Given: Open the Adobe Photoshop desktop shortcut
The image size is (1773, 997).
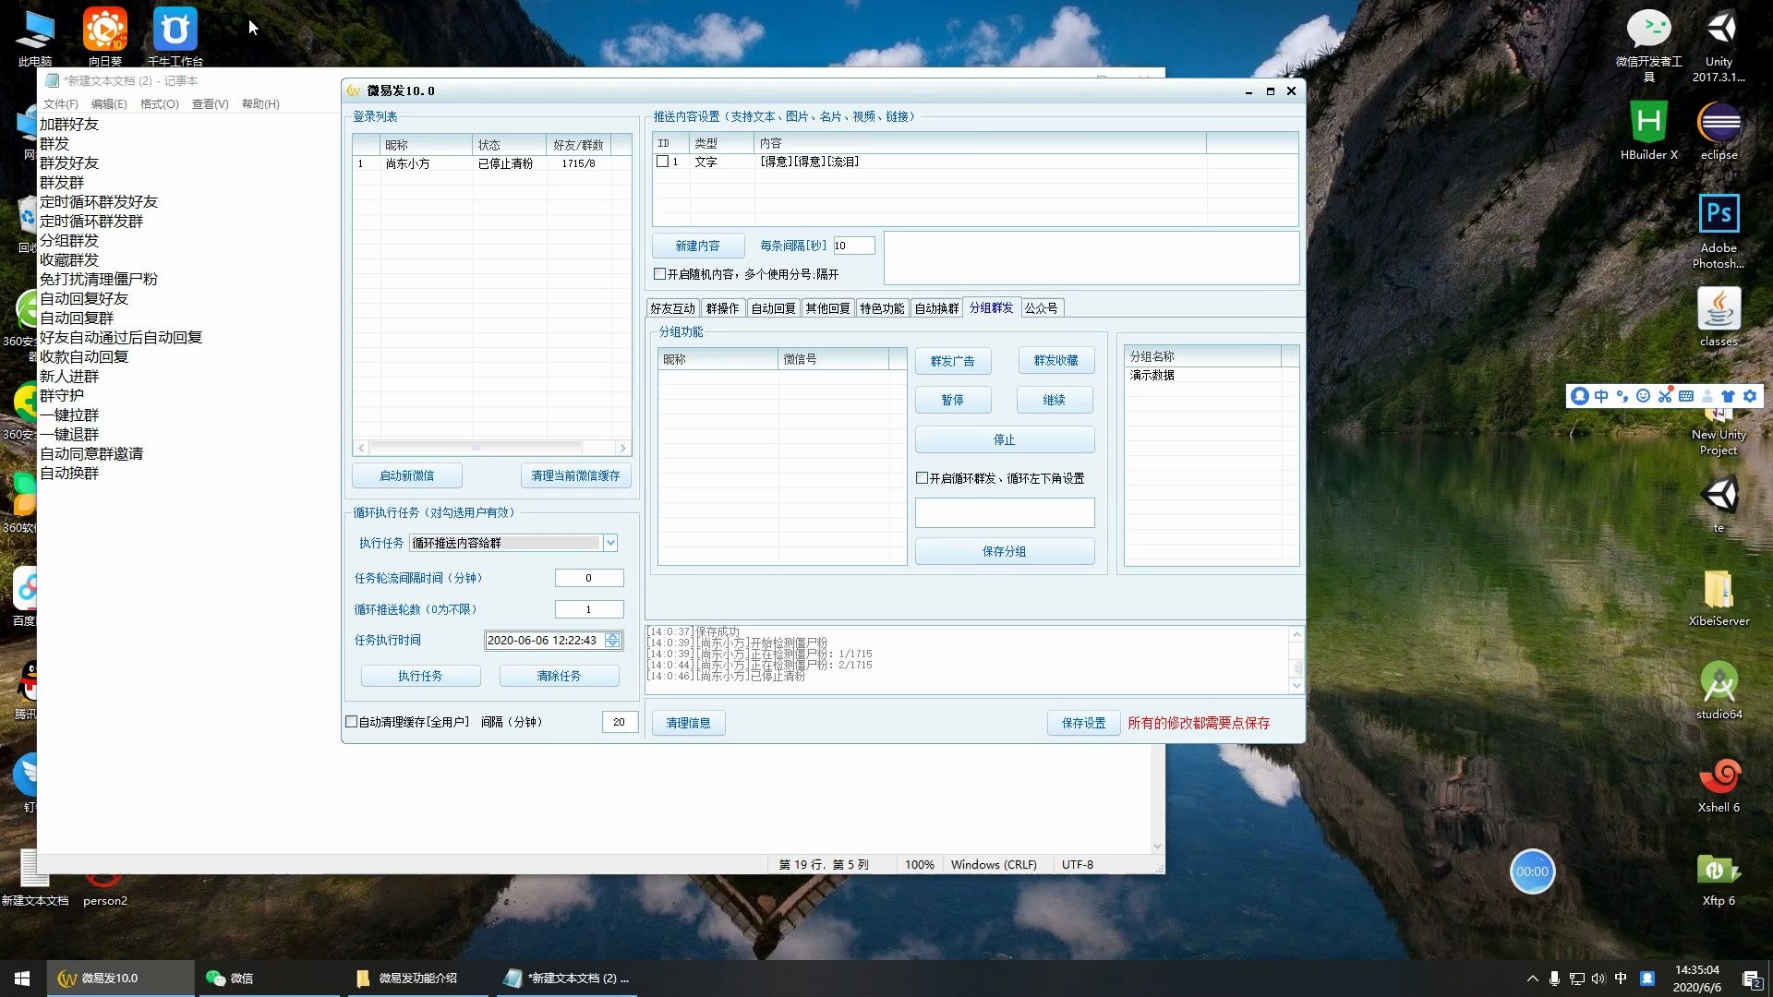Looking at the screenshot, I should click(x=1719, y=231).
